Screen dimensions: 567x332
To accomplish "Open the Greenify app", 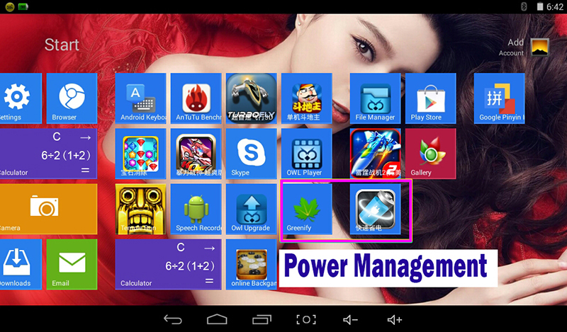I will tap(307, 209).
